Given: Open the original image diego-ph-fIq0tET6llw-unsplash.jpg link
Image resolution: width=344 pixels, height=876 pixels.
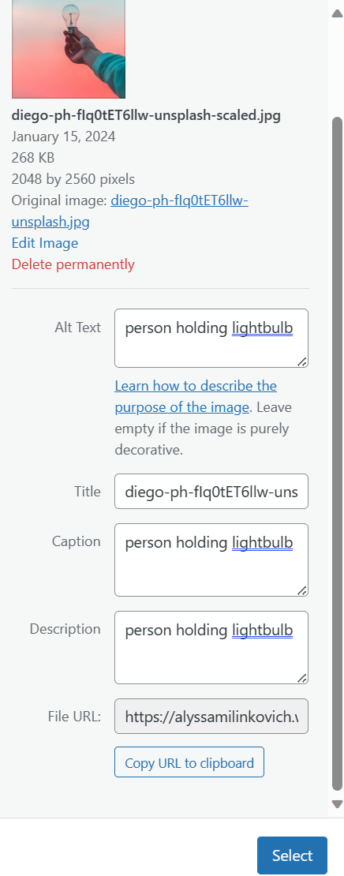Looking at the screenshot, I should point(129,212).
